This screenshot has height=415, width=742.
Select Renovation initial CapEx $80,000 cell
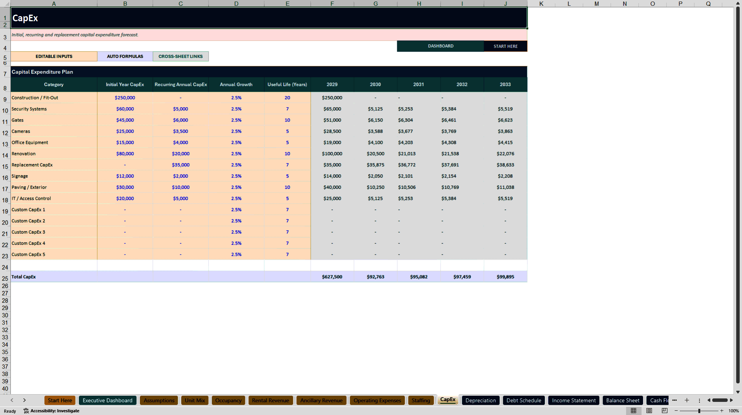125,154
